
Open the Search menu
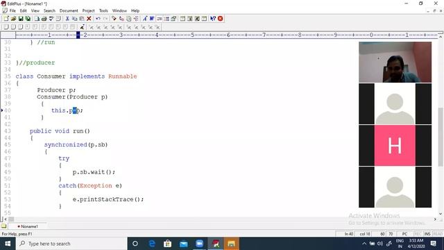pyautogui.click(x=49, y=11)
